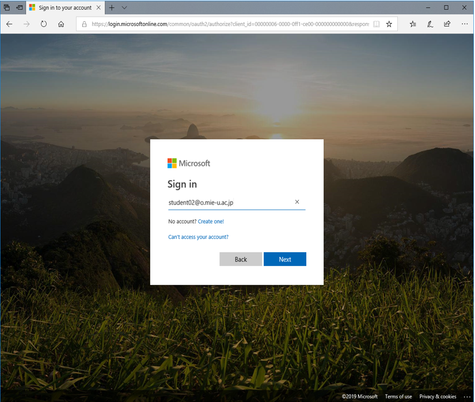
Task: Minimize the Edge window
Action: (428, 7)
